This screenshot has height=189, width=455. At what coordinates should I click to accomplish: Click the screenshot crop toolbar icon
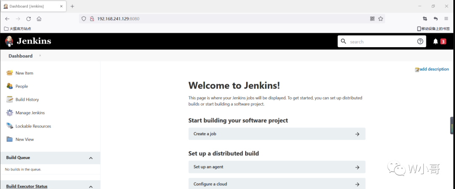click(x=425, y=19)
